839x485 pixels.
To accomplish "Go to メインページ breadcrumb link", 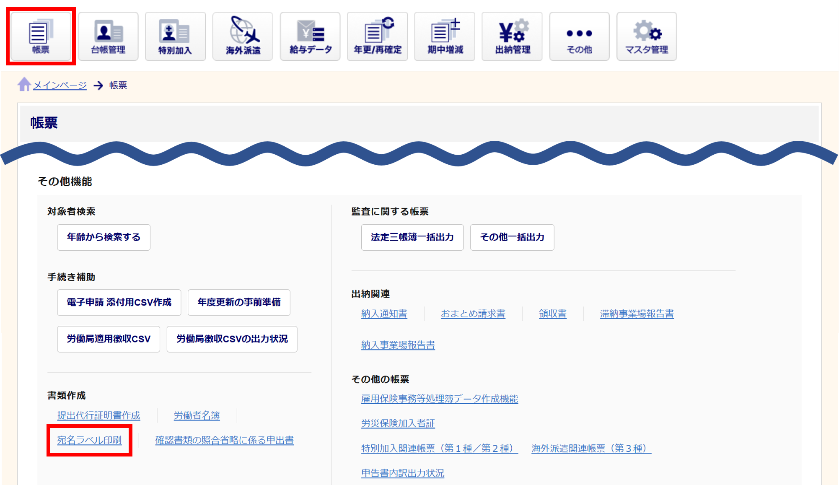I will tap(60, 85).
